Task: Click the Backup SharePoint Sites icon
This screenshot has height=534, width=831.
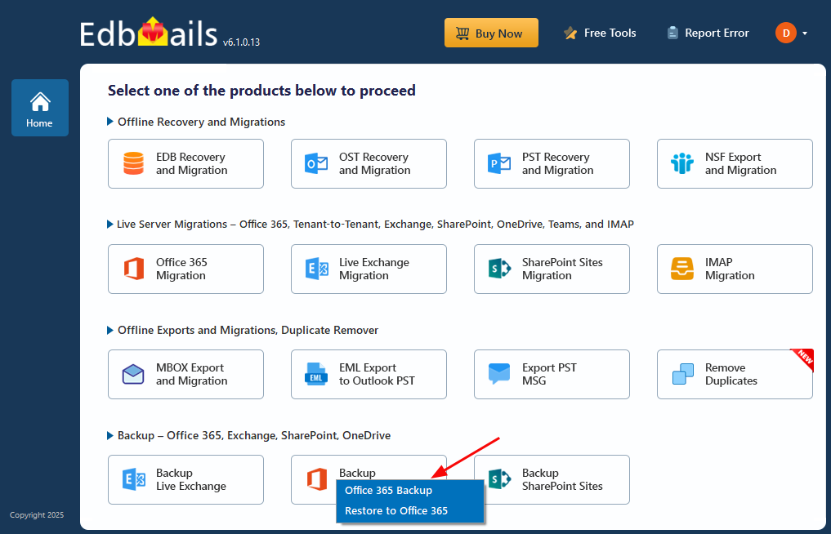Action: [499, 479]
